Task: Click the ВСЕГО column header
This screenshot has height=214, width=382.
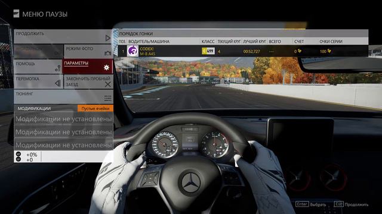Action: [275, 42]
